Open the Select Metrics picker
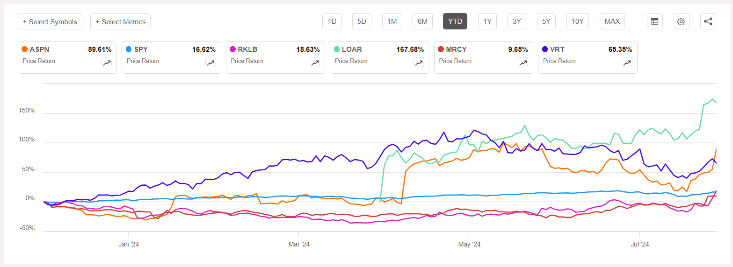The image size is (733, 267). pyautogui.click(x=120, y=21)
